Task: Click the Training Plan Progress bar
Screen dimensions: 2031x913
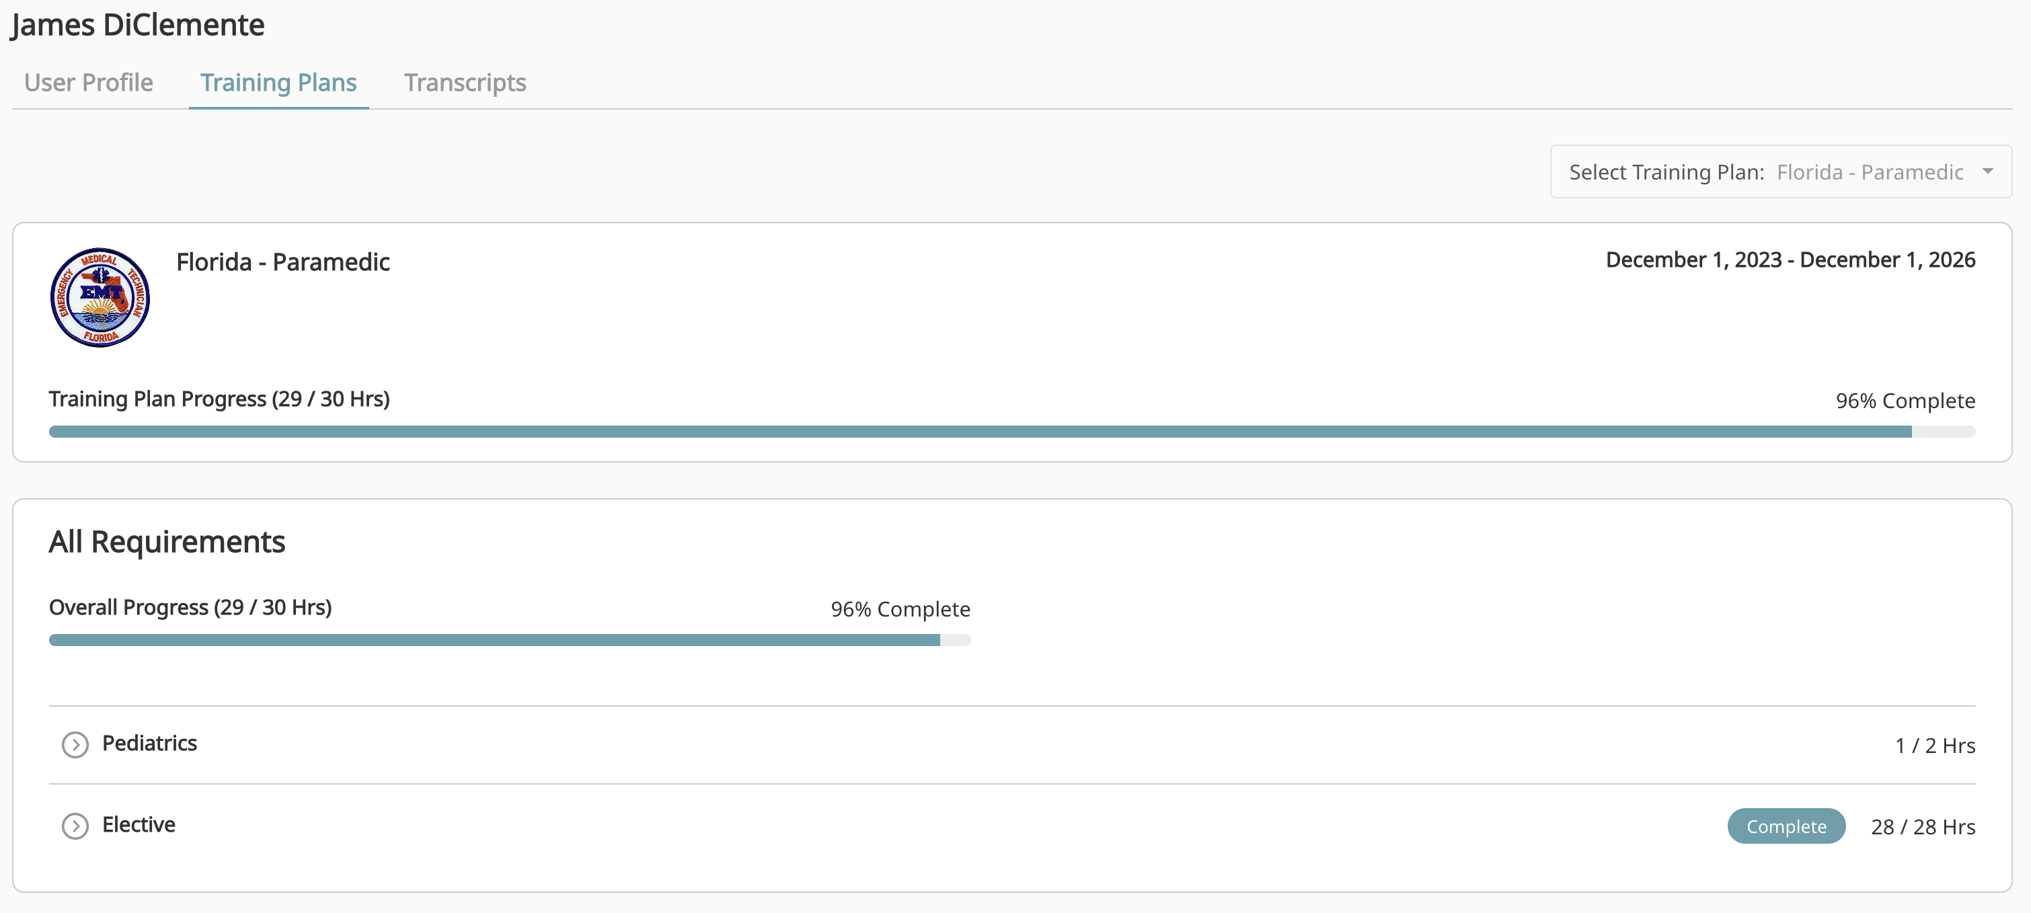Action: coord(1013,431)
